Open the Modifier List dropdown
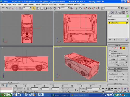This screenshot has height=97, width=130. pos(118,20)
